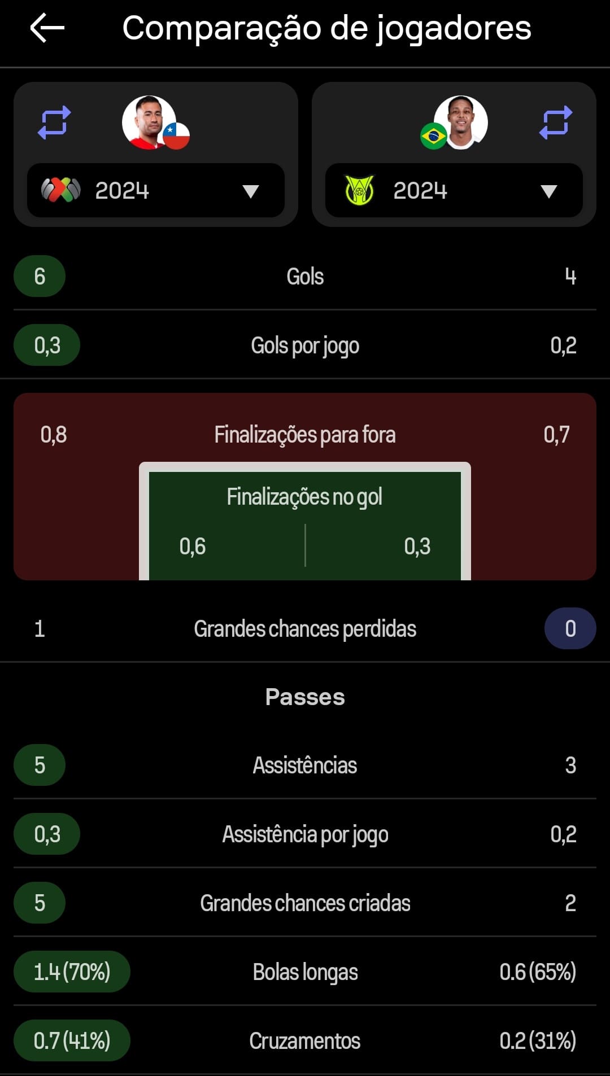Go back using the arrow icon
610x1076 pixels.
click(47, 28)
